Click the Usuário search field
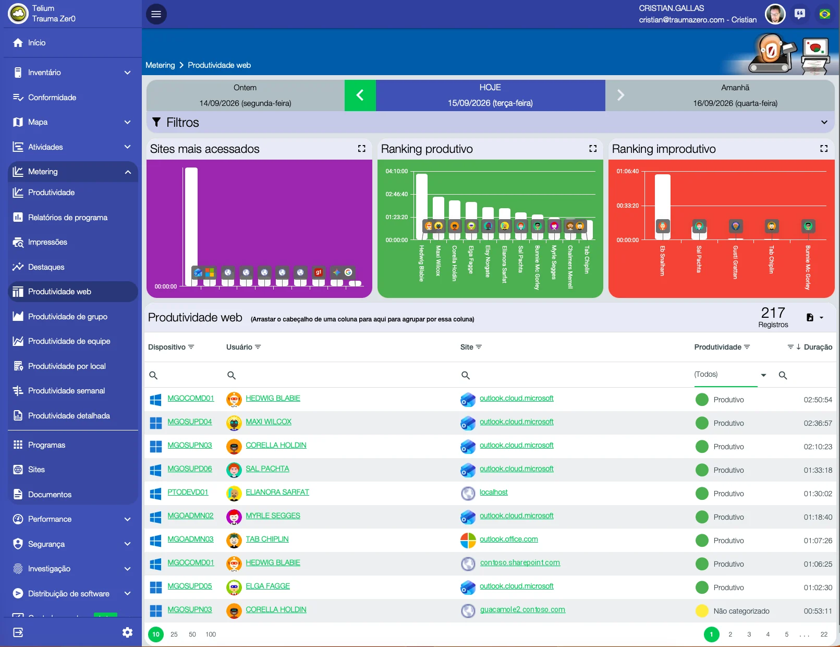The height and width of the screenshot is (647, 840). pos(339,375)
